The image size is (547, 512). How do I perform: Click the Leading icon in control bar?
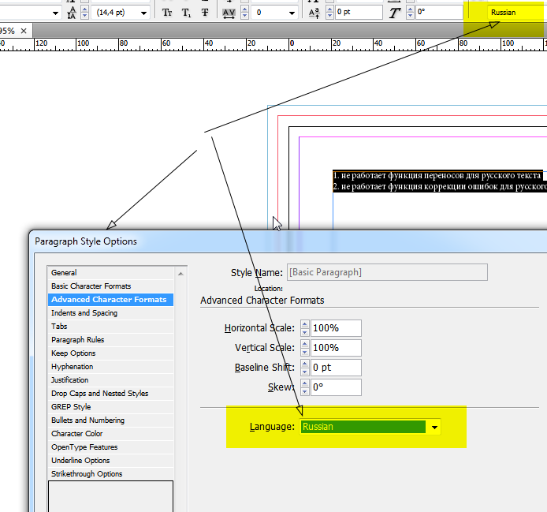[x=72, y=13]
